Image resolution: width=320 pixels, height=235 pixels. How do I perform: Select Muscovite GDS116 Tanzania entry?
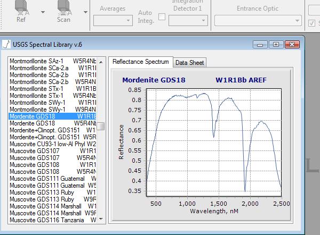point(53,220)
